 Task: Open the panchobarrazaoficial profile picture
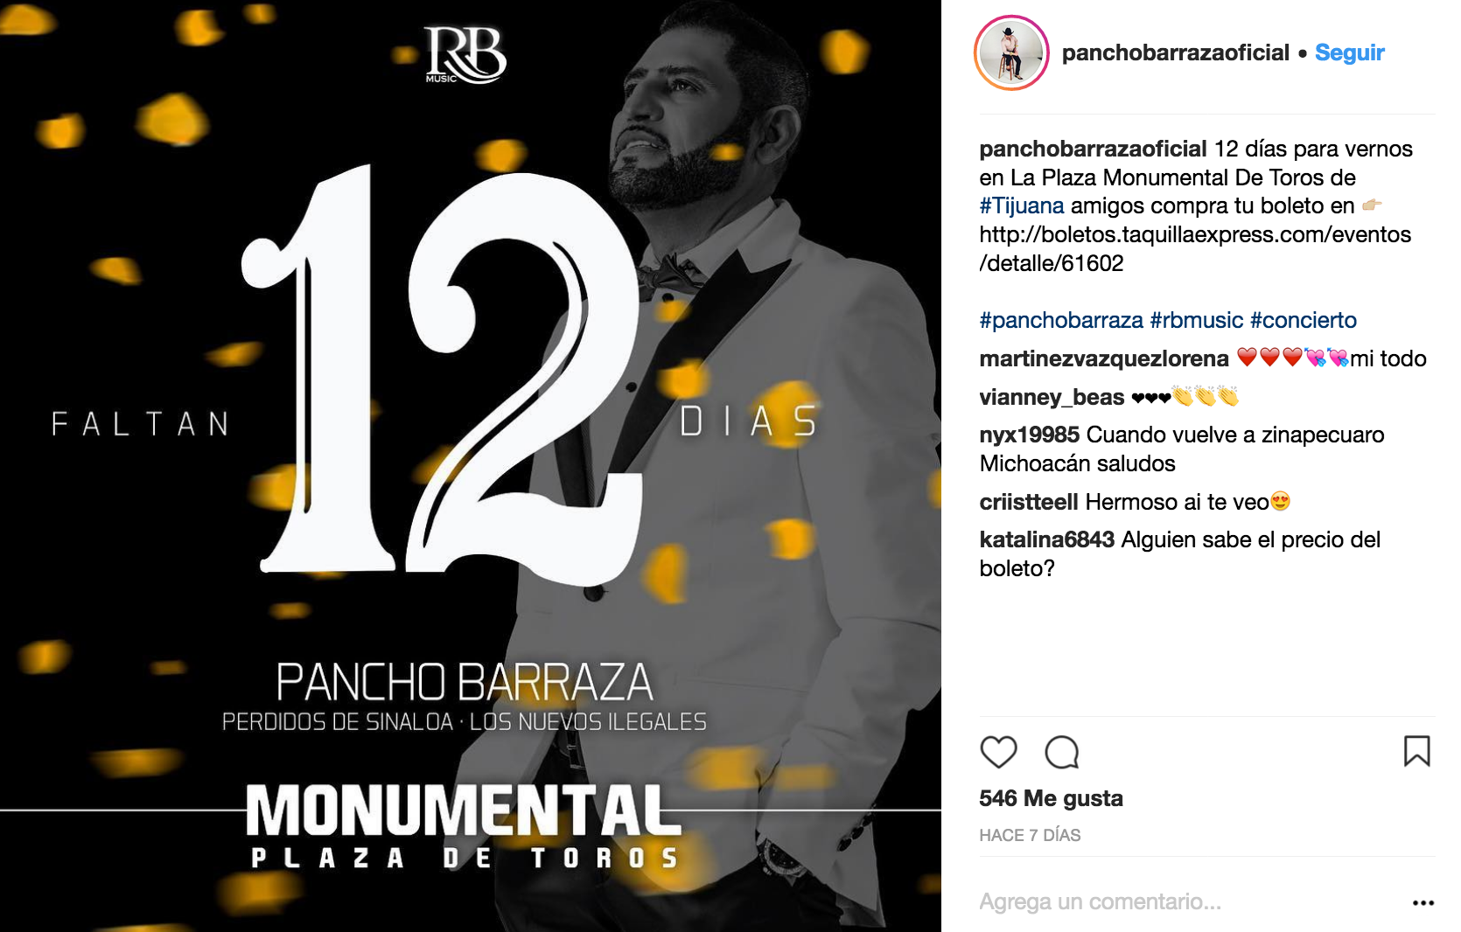click(x=1011, y=52)
